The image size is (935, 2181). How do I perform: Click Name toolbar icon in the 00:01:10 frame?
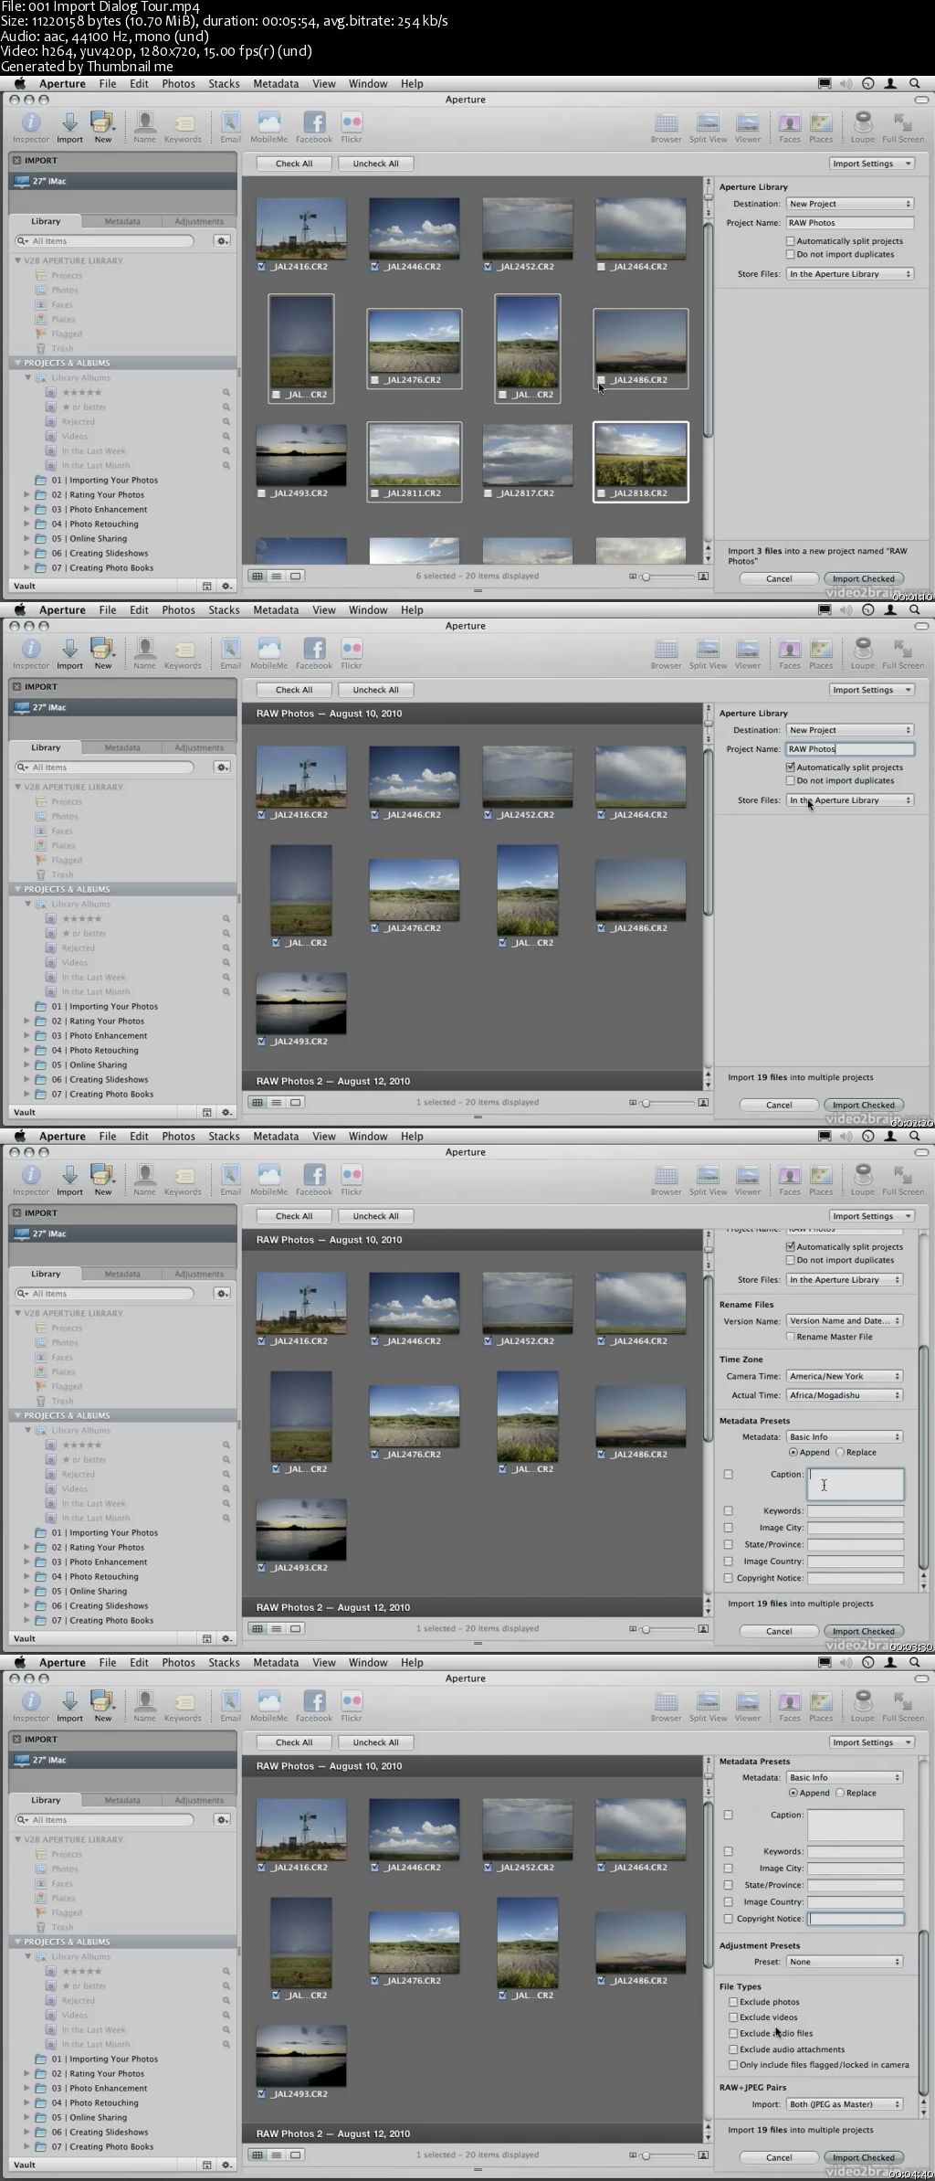[144, 122]
